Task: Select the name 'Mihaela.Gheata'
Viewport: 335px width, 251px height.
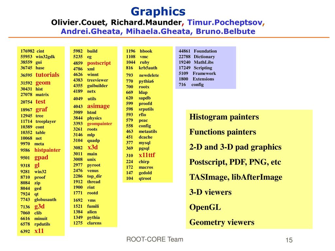Action: pyautogui.click(x=158, y=31)
